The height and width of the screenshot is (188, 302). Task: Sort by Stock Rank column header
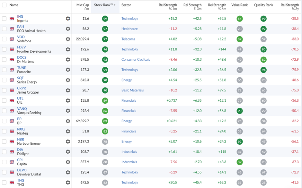coord(105,5)
